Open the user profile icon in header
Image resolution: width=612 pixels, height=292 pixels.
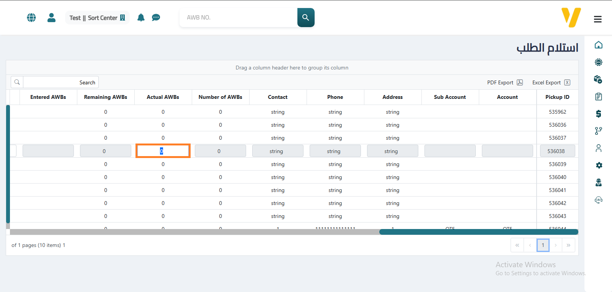click(x=51, y=18)
